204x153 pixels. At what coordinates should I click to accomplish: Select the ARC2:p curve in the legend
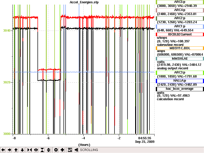[x=180, y=18]
